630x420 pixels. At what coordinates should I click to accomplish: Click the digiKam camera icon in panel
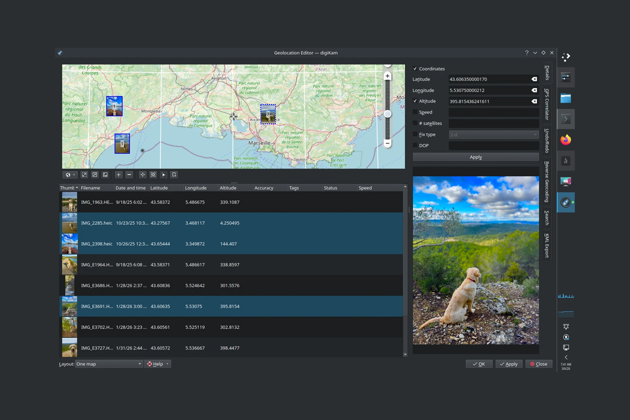click(x=565, y=202)
